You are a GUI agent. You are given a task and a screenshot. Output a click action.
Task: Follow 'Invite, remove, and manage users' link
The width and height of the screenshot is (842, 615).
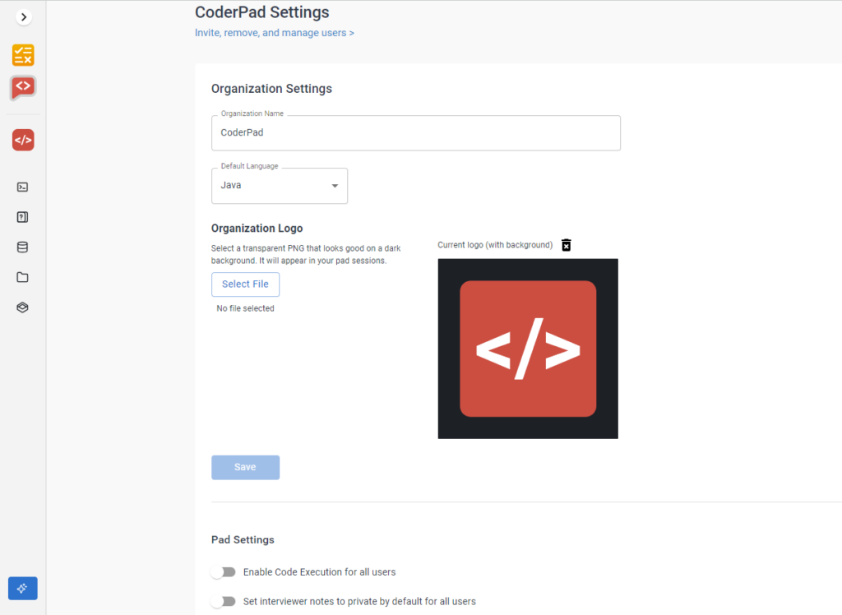click(x=275, y=33)
